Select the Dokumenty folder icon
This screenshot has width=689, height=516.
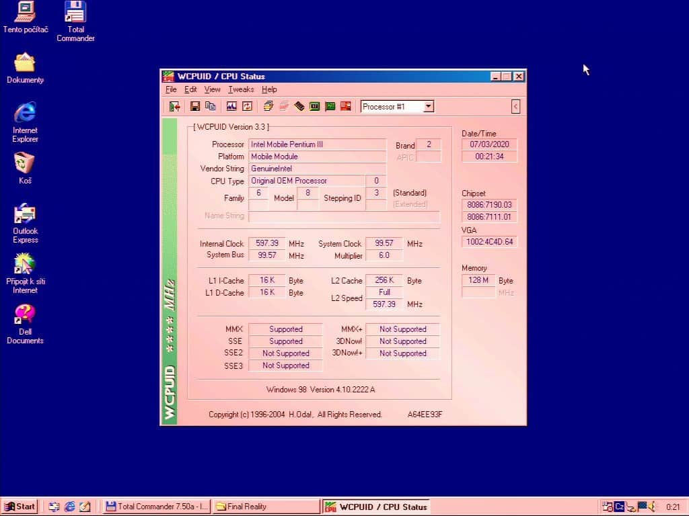coord(25,68)
